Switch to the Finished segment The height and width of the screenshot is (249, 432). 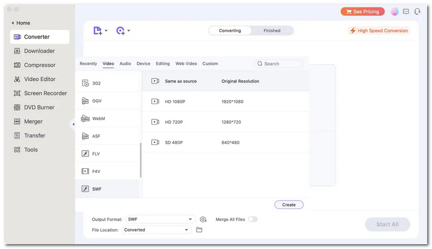[272, 31]
